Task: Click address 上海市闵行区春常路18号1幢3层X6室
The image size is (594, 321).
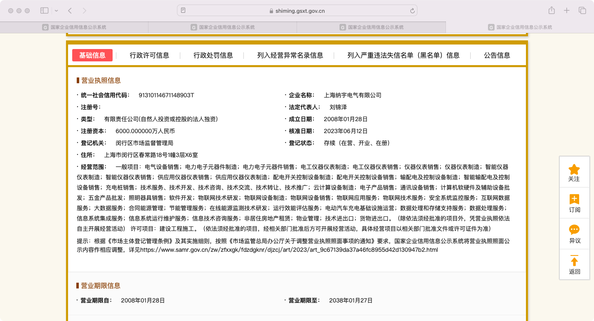Action: pyautogui.click(x=151, y=155)
